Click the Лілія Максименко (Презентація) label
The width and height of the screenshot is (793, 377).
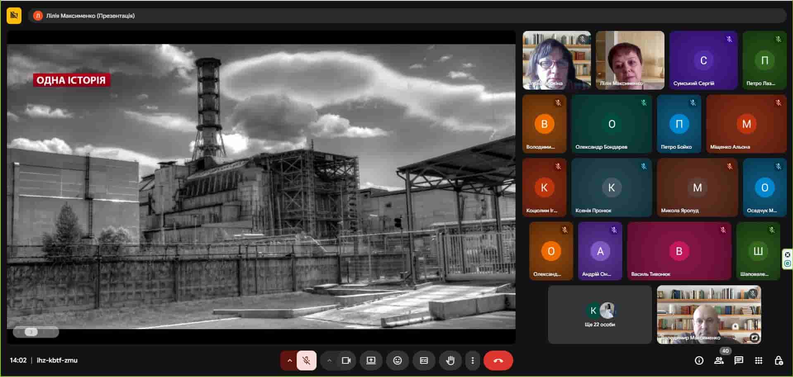tap(90, 16)
